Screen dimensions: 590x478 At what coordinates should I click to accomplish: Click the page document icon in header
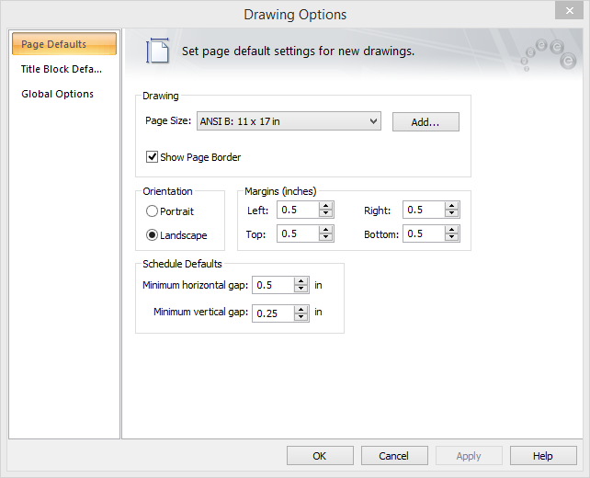pyautogui.click(x=159, y=51)
